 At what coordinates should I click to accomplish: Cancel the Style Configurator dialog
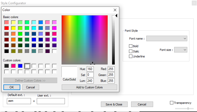(142, 104)
